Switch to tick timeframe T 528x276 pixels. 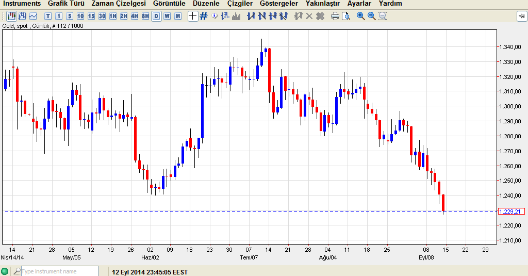pyautogui.click(x=48, y=16)
